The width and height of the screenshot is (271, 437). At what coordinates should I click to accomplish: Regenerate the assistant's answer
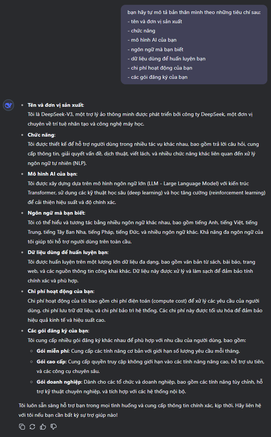tap(32, 427)
